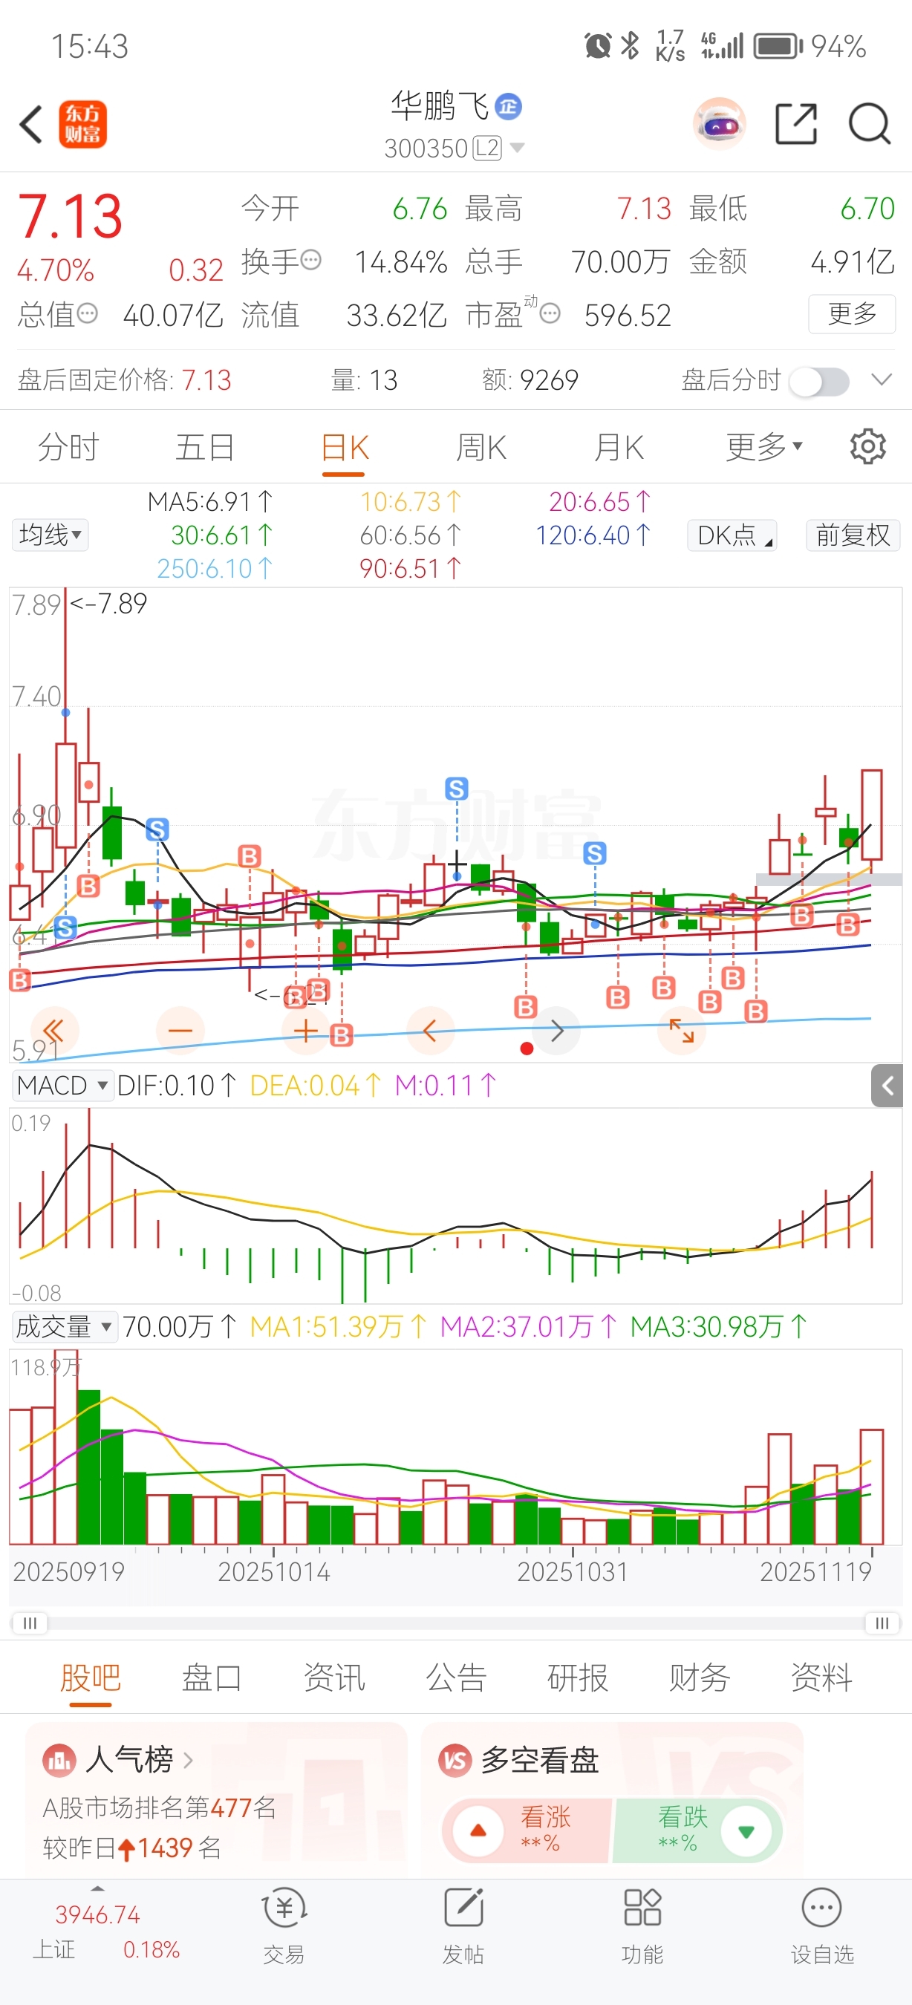Open the 公告 tab
Screen dimensions: 912x2005
tap(456, 1678)
